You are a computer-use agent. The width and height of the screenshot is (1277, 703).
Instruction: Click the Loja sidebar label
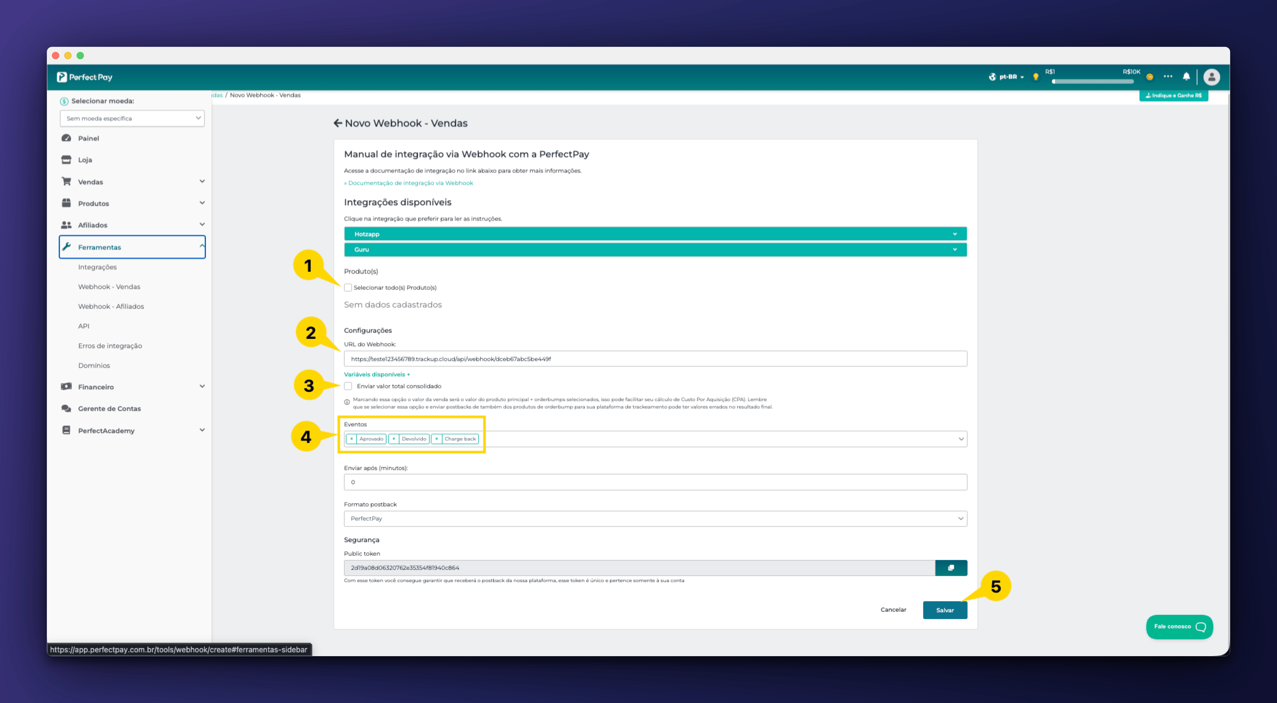click(x=85, y=160)
